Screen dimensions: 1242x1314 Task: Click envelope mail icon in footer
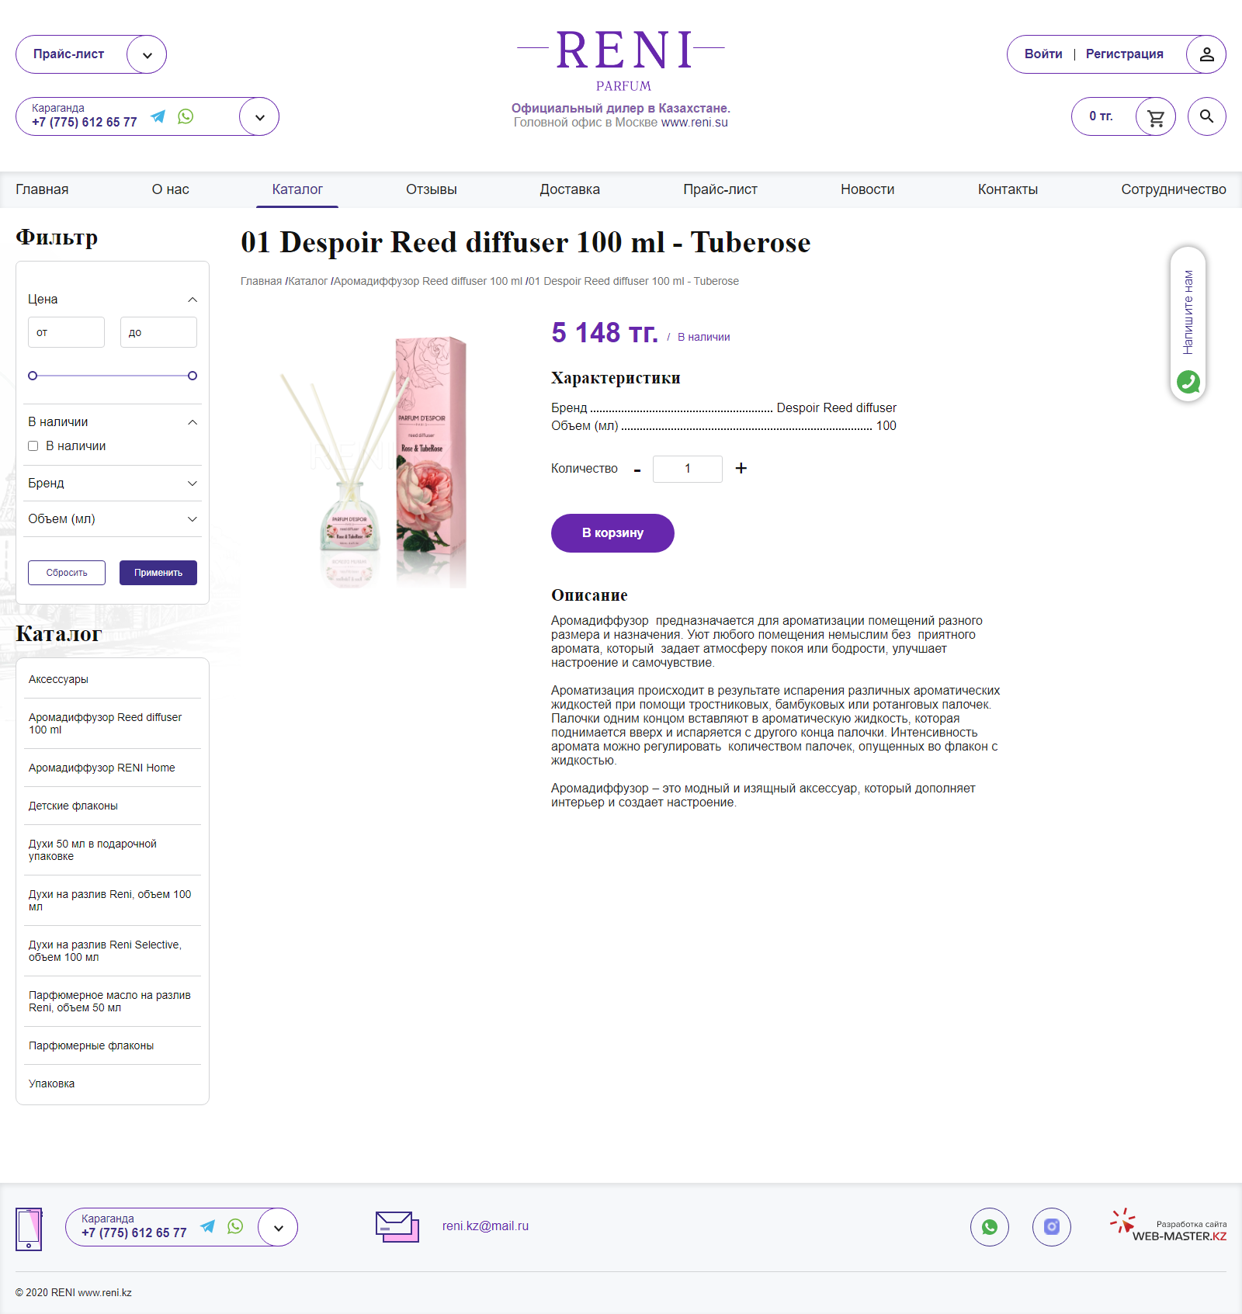coord(397,1227)
